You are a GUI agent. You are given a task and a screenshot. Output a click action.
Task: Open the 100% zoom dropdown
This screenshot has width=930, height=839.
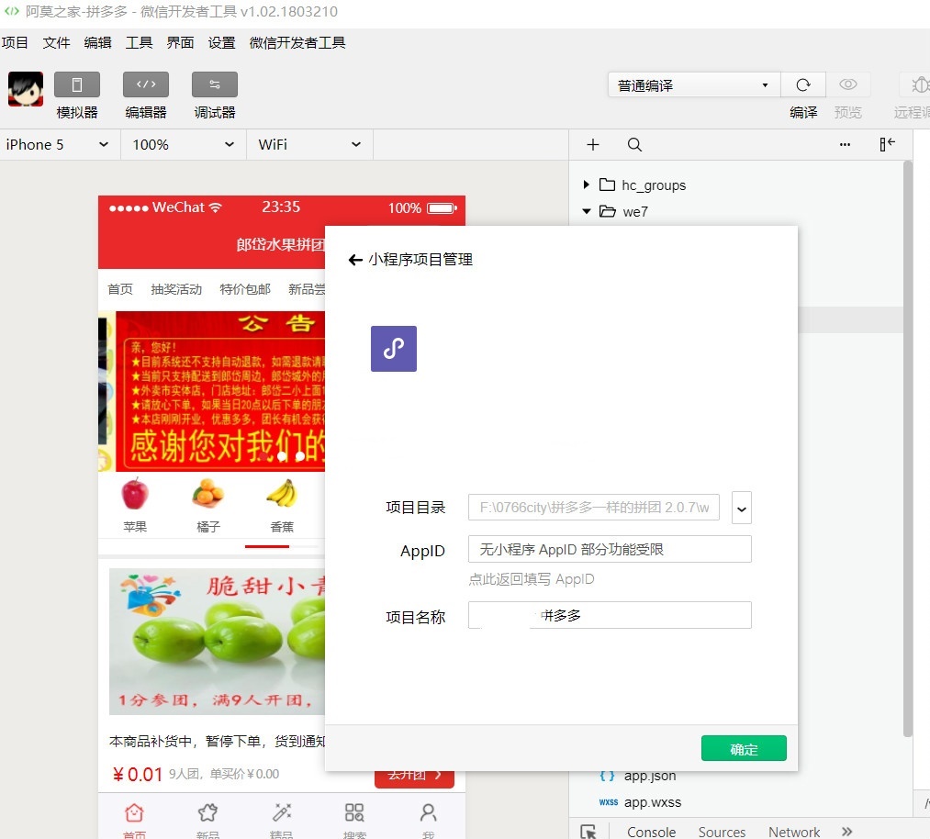183,145
